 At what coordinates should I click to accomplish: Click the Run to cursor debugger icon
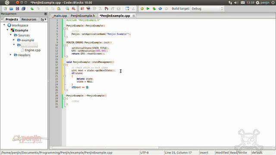(88, 9)
